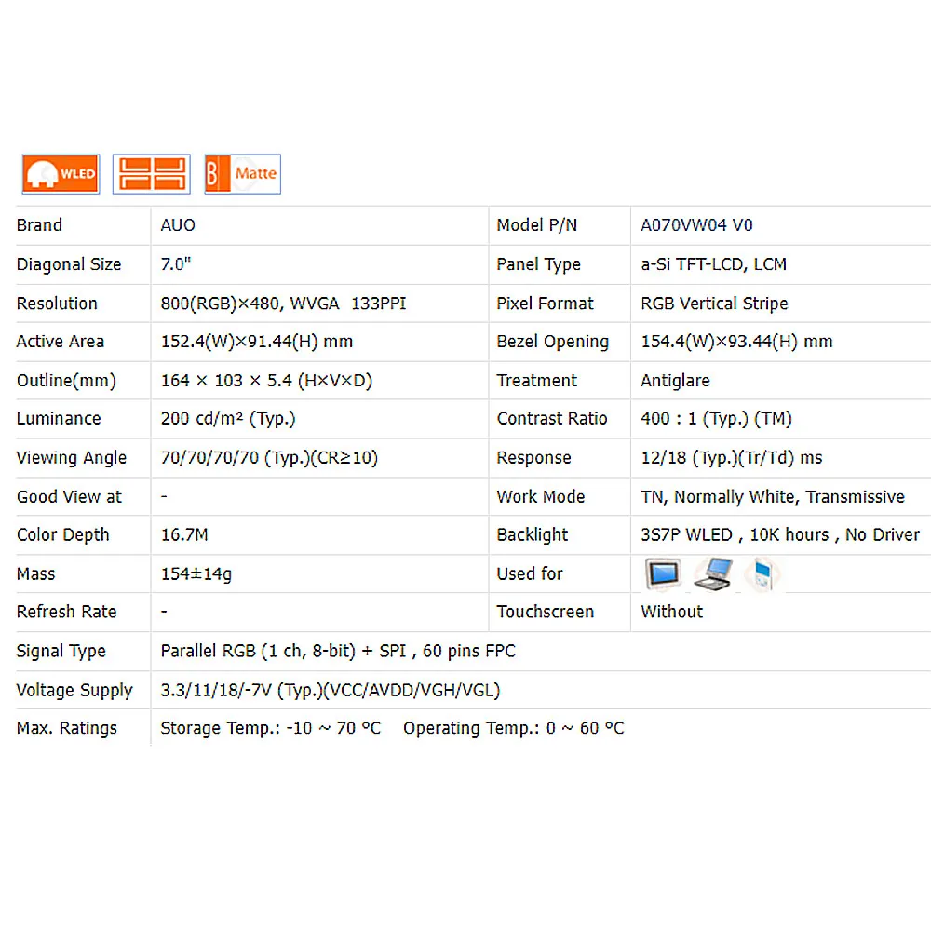Image resolution: width=931 pixels, height=931 pixels.
Task: Click the orange WLED backlight icon
Action: point(61,174)
